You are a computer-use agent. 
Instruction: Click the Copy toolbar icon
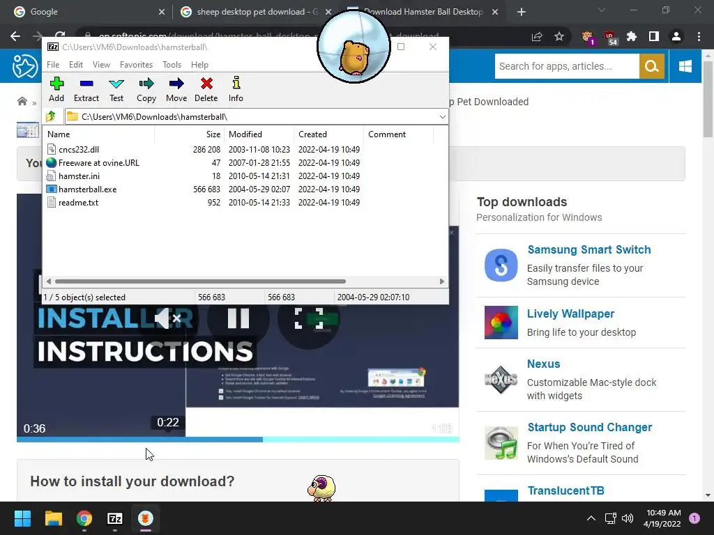[146, 90]
